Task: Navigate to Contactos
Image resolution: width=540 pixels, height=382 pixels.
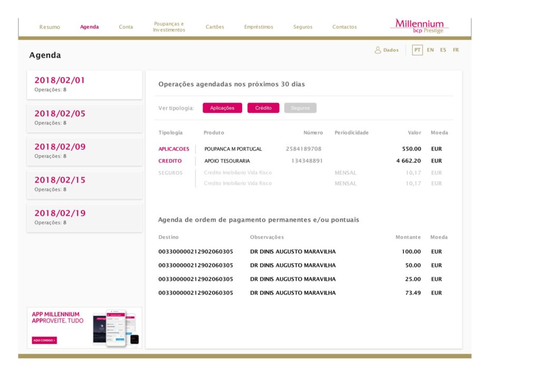Action: click(344, 26)
